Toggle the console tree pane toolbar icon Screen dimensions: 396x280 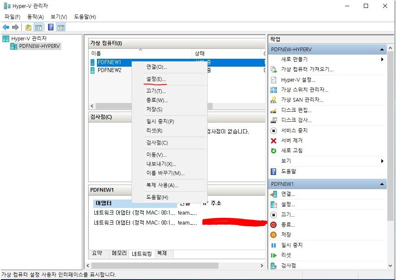pyautogui.click(x=38, y=27)
